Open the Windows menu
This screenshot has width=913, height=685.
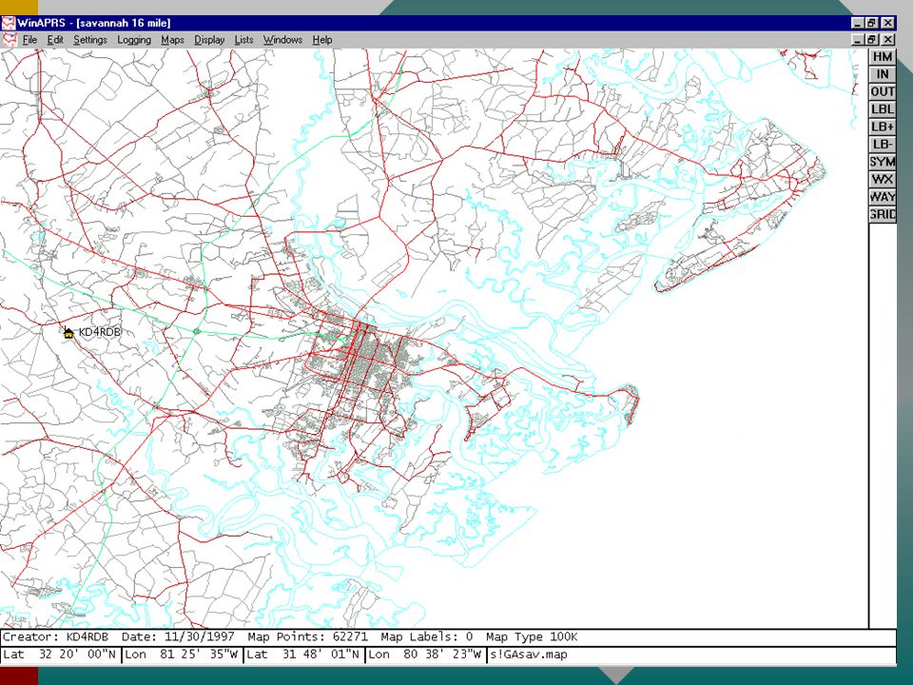pyautogui.click(x=282, y=40)
